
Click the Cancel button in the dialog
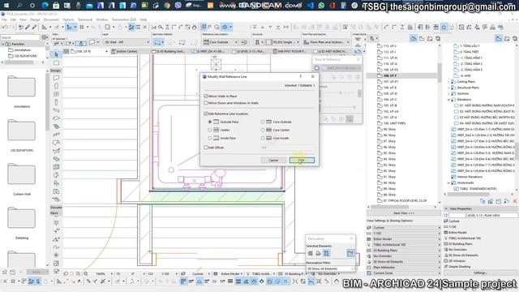click(x=273, y=161)
